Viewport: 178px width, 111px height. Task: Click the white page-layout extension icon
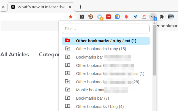click(144, 17)
